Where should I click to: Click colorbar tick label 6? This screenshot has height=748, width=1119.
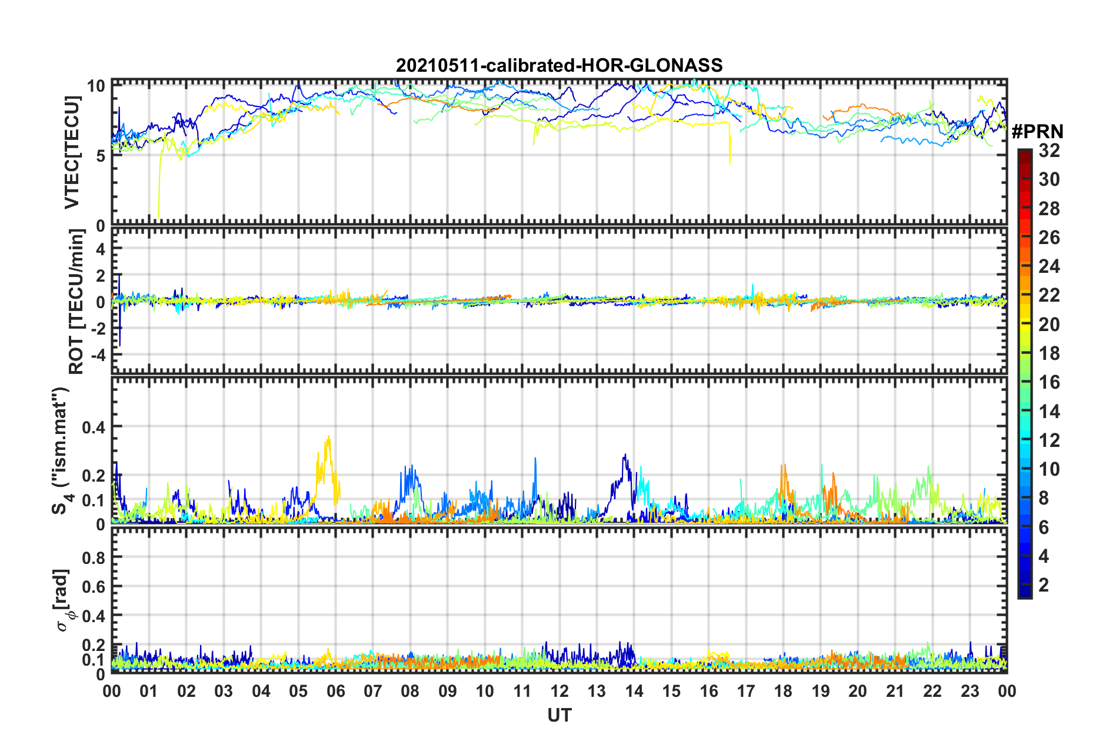pyautogui.click(x=1044, y=527)
